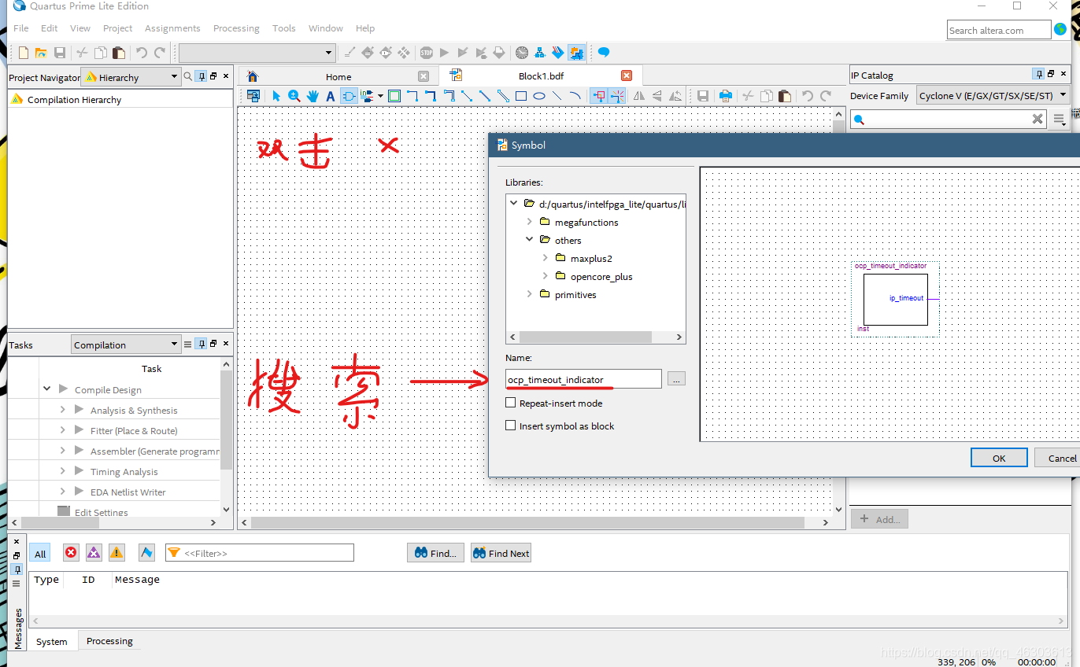
Task: Enable Repeat-insert mode checkbox
Action: tap(510, 403)
